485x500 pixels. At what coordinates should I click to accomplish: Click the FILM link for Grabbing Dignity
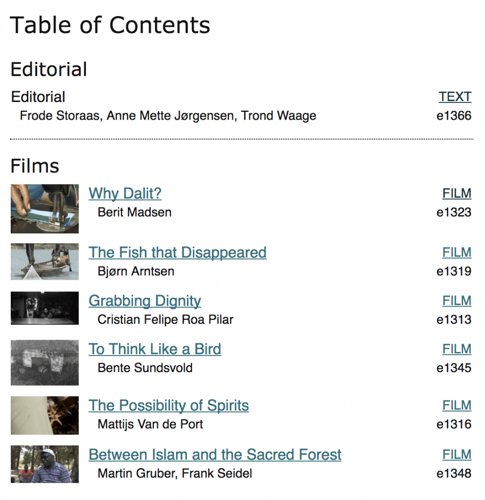457,301
